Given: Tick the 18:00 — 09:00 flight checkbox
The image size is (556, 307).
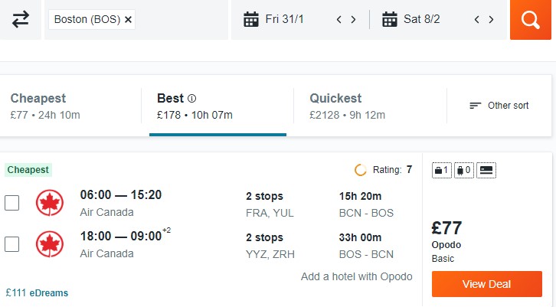Looking at the screenshot, I should click(x=11, y=244).
